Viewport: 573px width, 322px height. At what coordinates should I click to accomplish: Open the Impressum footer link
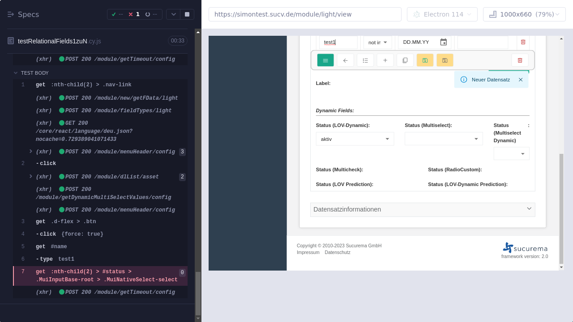pos(308,252)
